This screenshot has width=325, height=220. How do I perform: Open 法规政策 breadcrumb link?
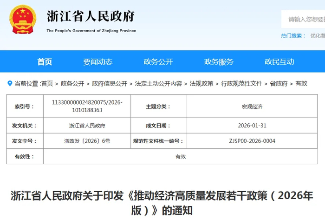pyautogui.click(x=201, y=84)
